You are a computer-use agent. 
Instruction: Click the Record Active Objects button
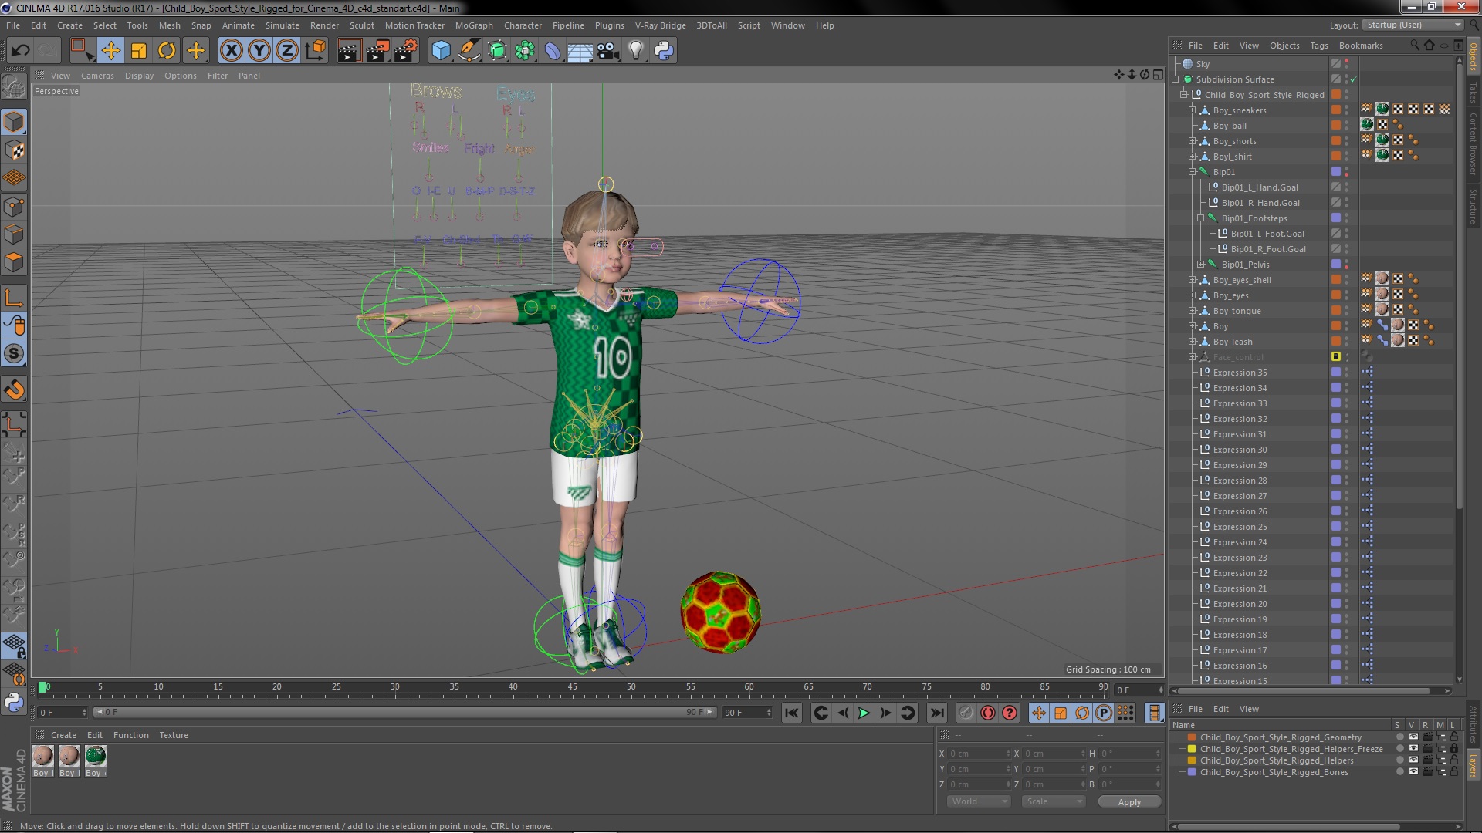click(x=966, y=713)
